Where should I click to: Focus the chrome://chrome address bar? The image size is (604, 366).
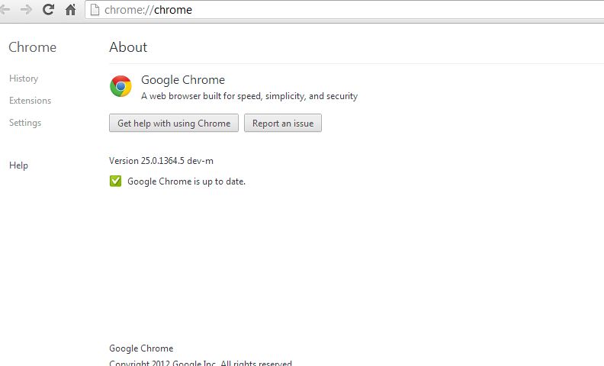[305, 10]
